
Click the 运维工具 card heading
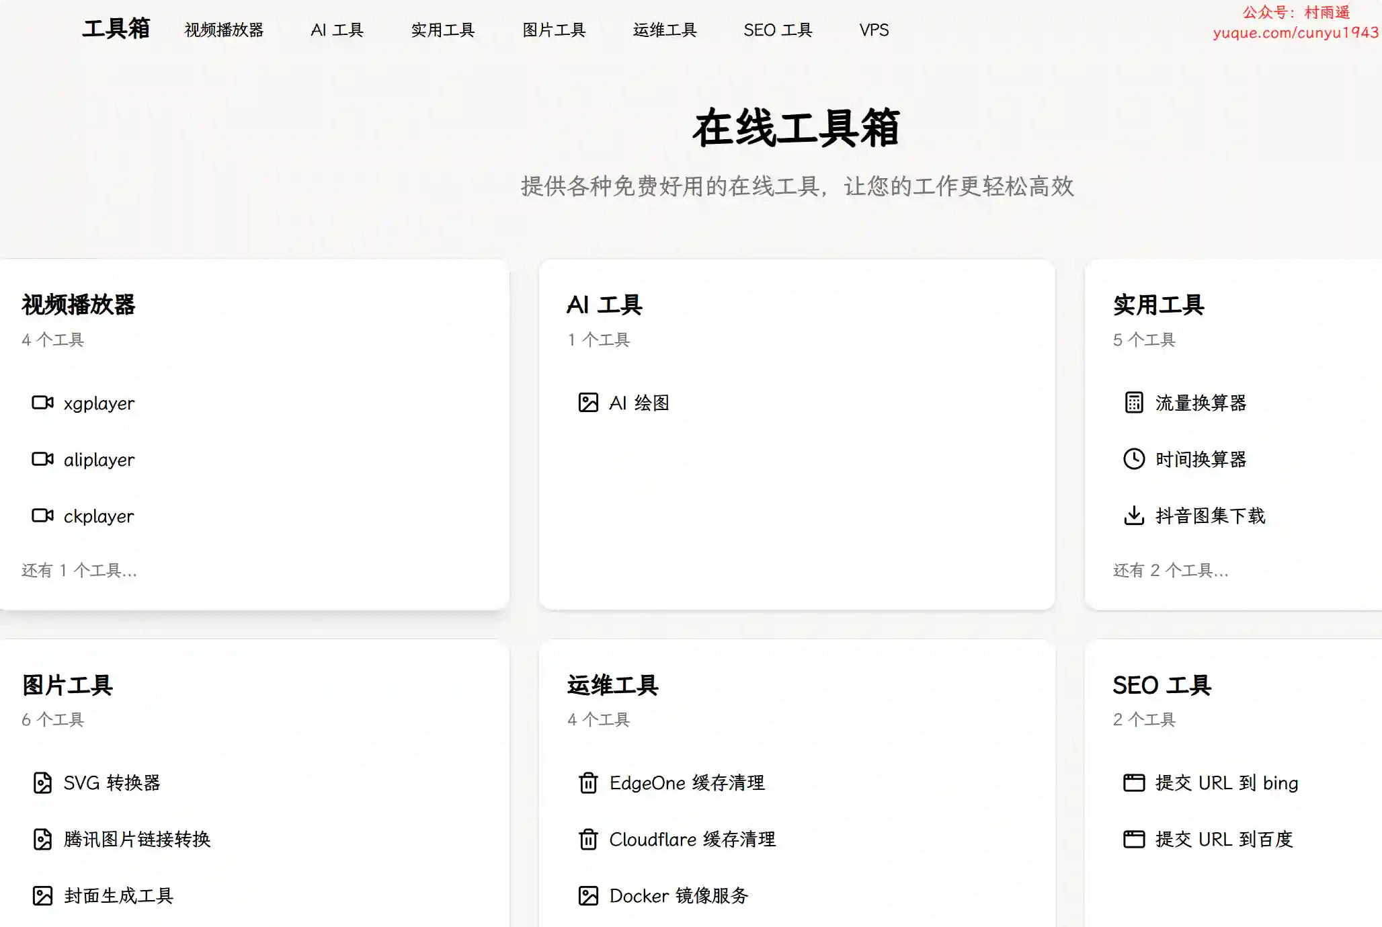point(612,685)
